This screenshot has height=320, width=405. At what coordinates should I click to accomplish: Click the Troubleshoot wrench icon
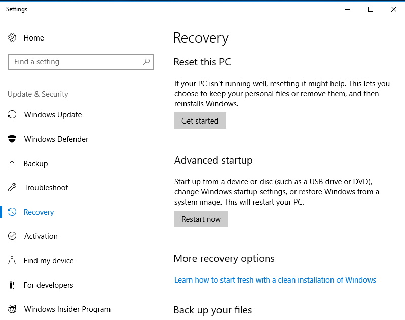12,187
